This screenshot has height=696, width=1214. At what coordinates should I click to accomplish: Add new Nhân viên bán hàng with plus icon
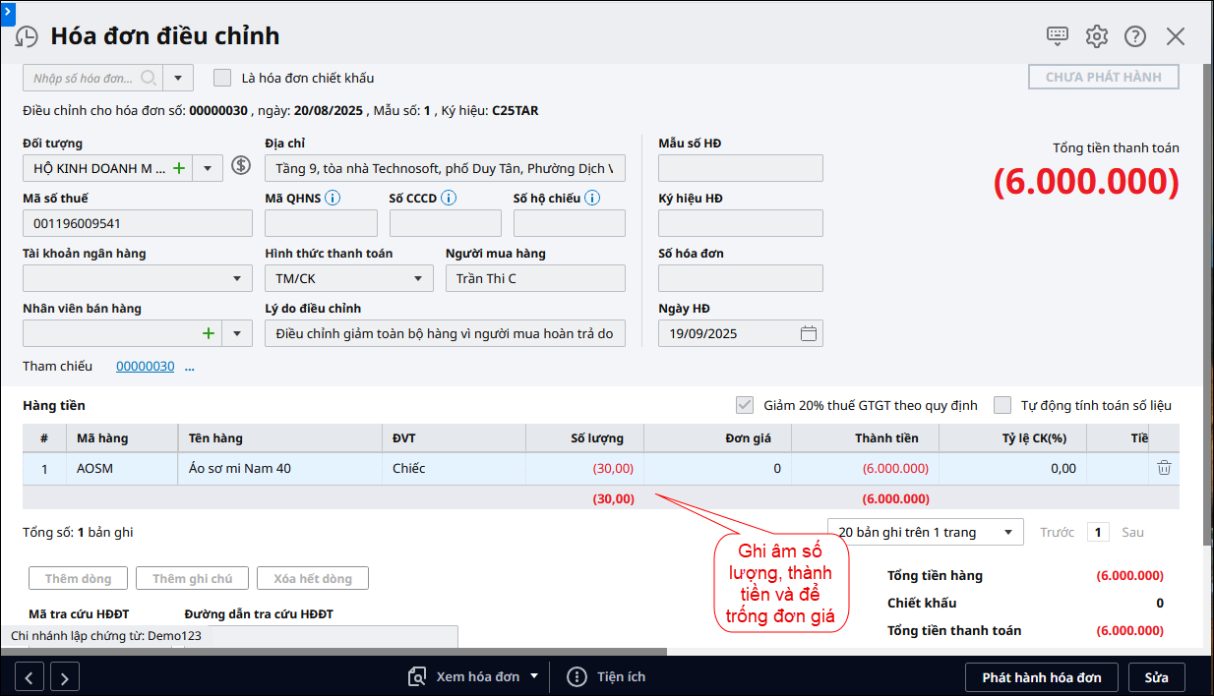208,333
